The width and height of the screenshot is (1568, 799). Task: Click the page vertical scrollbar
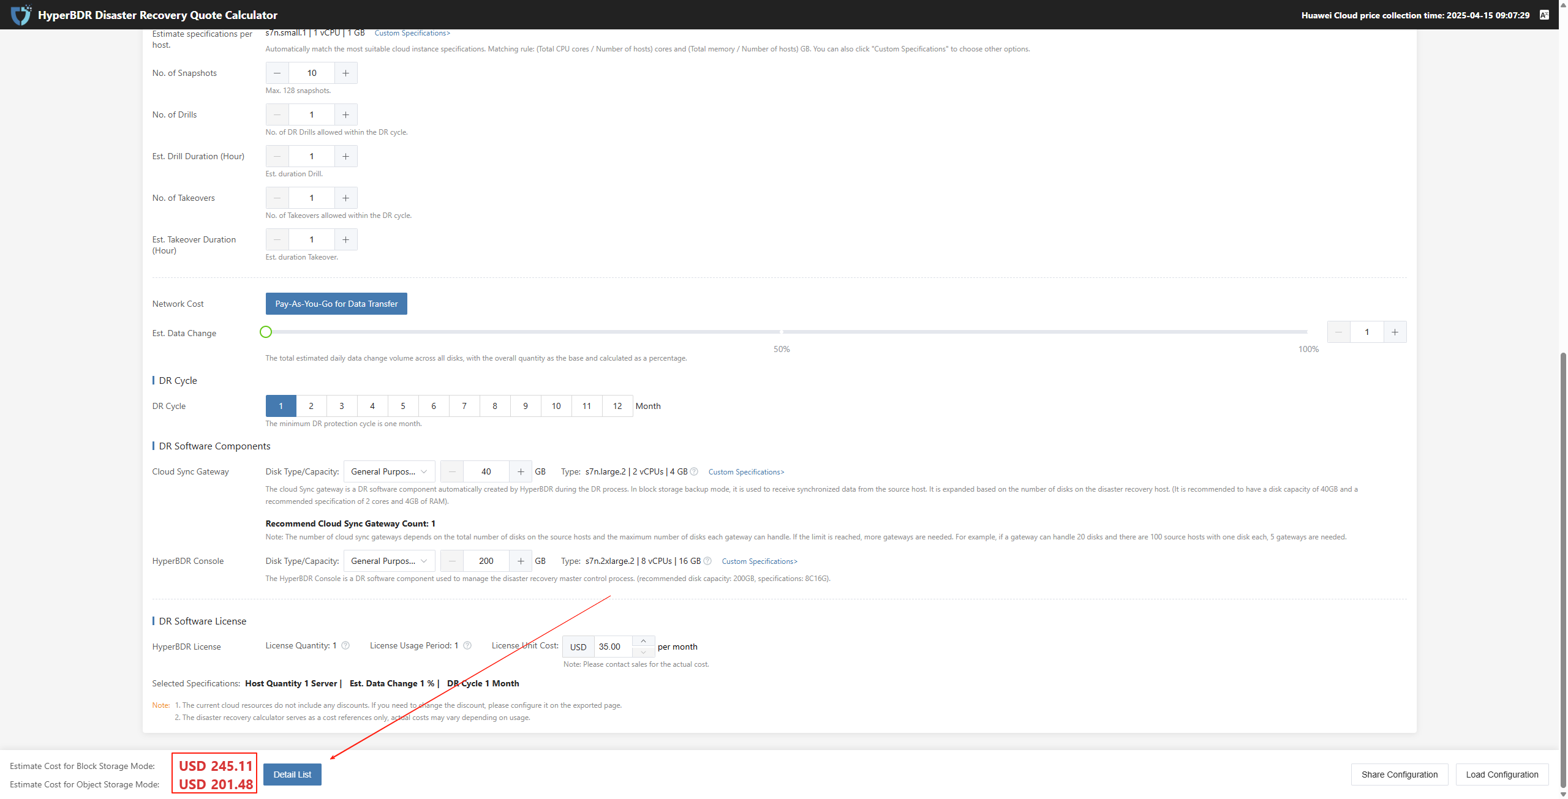click(1563, 570)
